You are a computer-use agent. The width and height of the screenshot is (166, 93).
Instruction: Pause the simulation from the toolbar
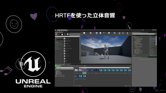[128, 33]
